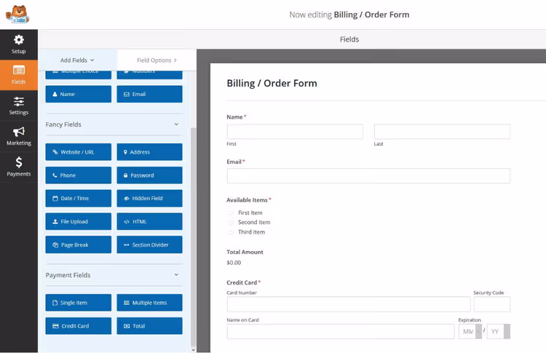This screenshot has width=546, height=353.
Task: Open Settings sliders icon in sidebar
Action: pos(19,106)
